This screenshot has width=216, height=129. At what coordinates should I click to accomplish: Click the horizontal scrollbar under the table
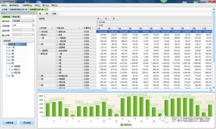125,90
